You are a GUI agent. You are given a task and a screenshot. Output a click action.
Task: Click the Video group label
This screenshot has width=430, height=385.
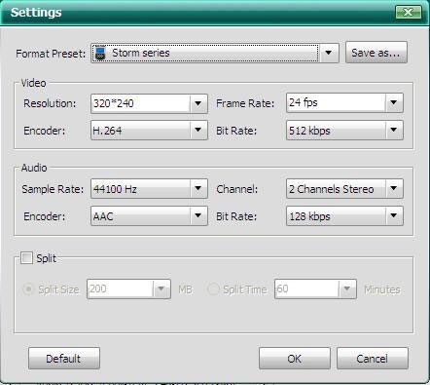(33, 83)
